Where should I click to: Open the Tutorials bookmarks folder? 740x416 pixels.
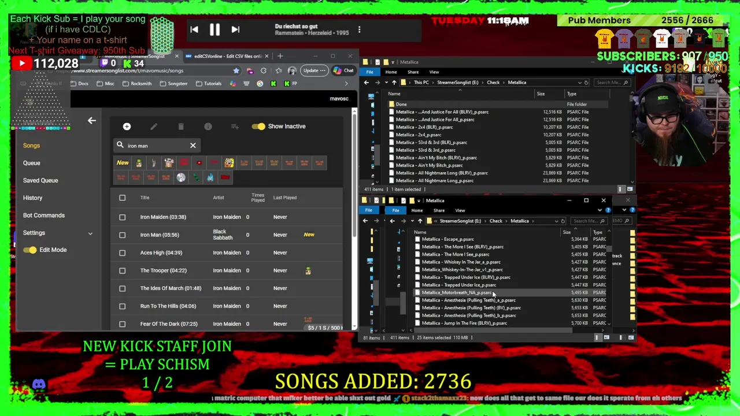(209, 83)
